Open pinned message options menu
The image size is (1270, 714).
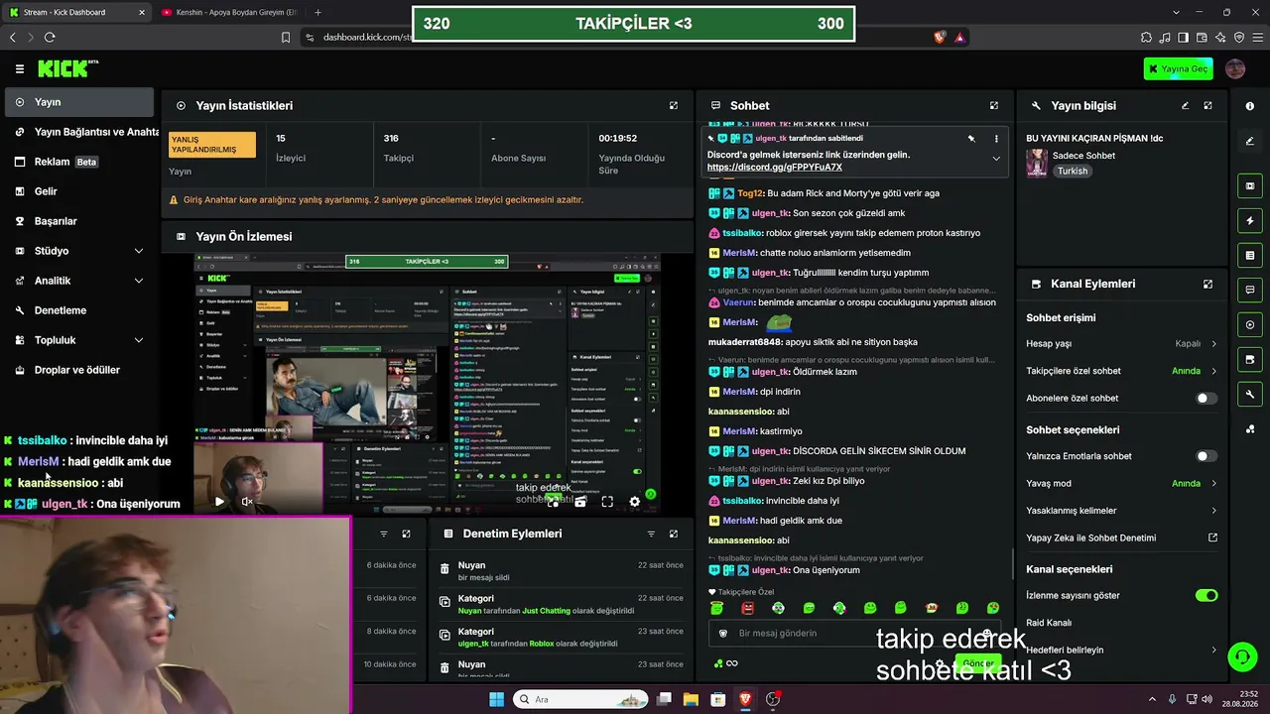995,139
